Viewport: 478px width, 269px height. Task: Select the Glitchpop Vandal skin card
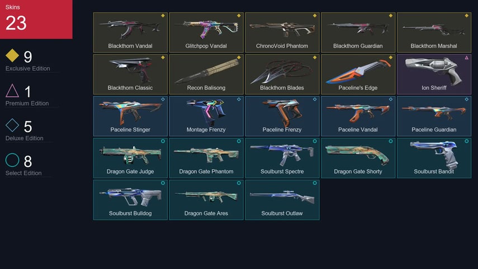206,32
